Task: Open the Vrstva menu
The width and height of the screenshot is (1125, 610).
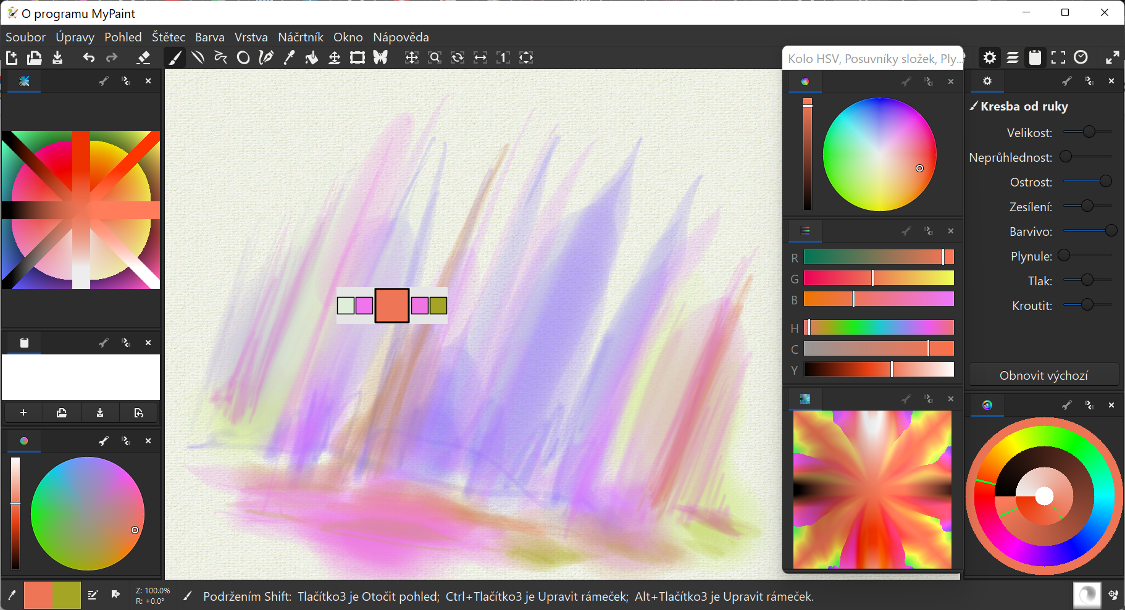Action: (251, 37)
